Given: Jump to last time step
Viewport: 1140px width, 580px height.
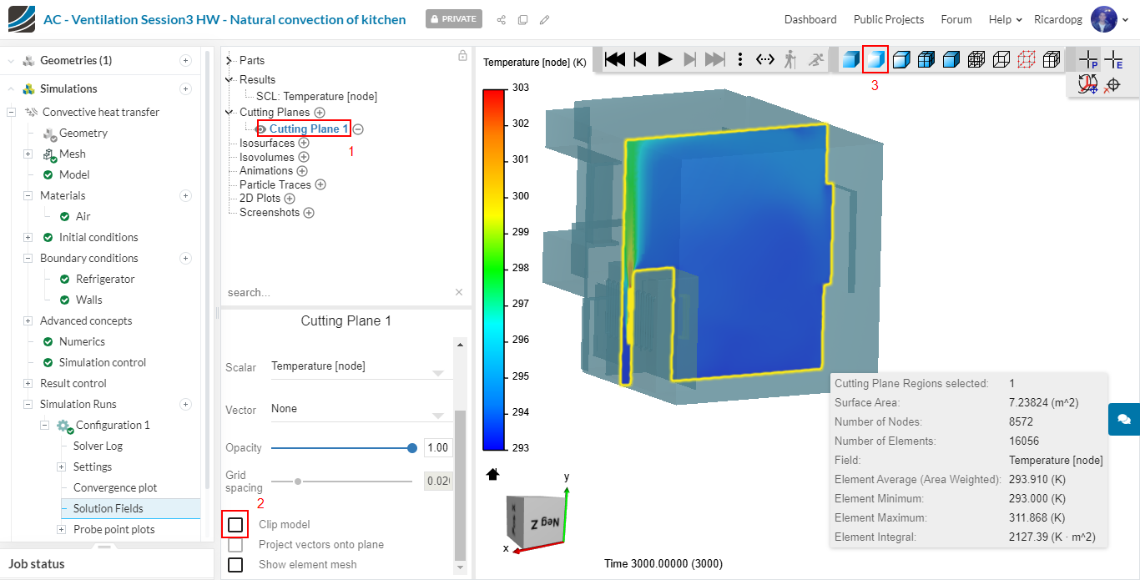Looking at the screenshot, I should click(715, 59).
